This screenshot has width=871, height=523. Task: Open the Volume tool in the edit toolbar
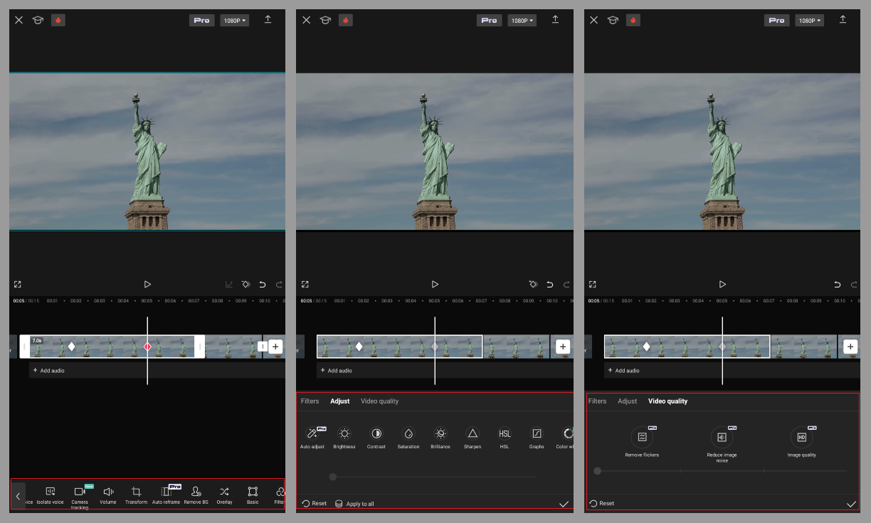pyautogui.click(x=108, y=495)
